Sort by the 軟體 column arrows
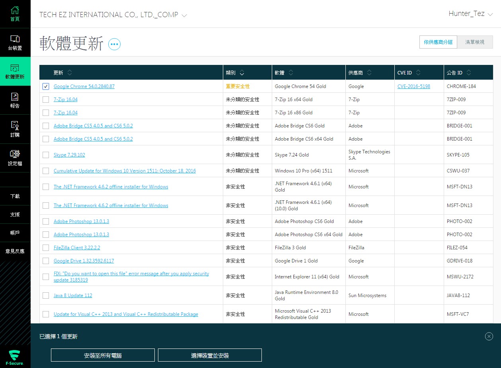 [x=291, y=73]
